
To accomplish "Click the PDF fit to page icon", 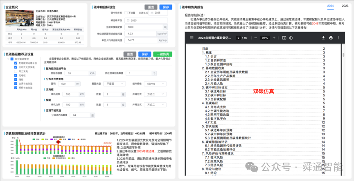I will (284, 38).
